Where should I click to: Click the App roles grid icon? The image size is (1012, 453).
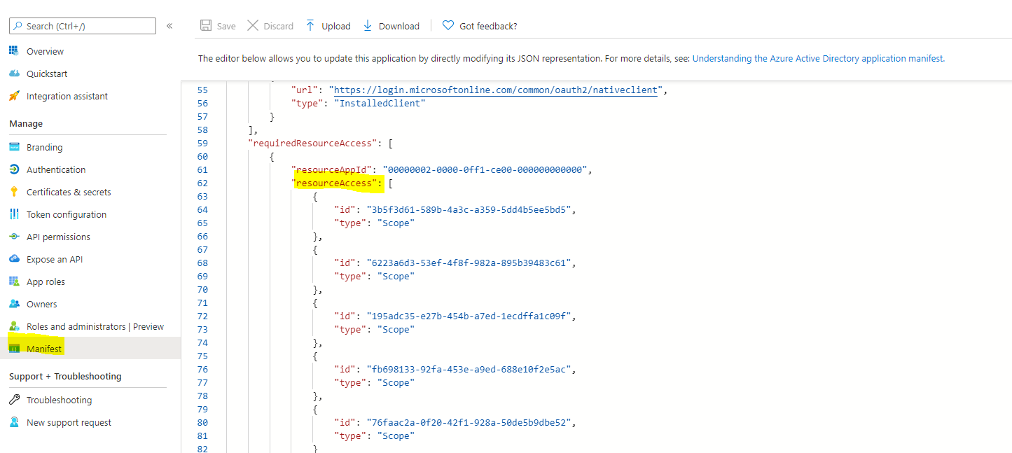coord(14,281)
